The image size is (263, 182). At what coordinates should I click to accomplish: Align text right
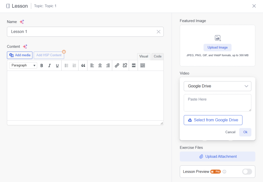108,65
